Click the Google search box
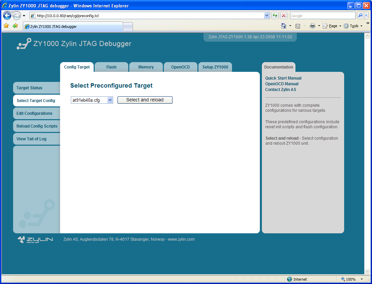The width and height of the screenshot is (372, 284). click(x=323, y=16)
